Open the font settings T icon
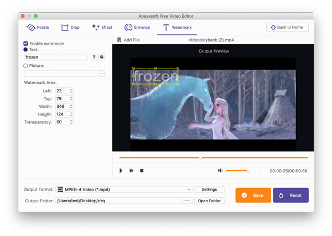This screenshot has height=236, width=332. pyautogui.click(x=94, y=57)
